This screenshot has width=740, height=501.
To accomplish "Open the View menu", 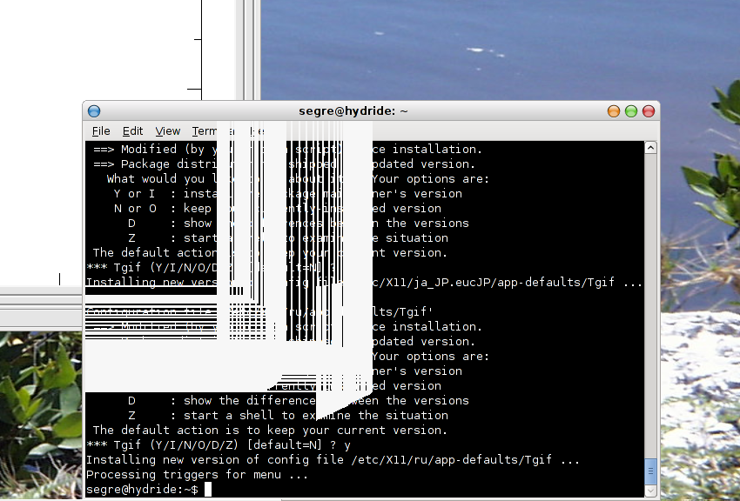I will [168, 131].
